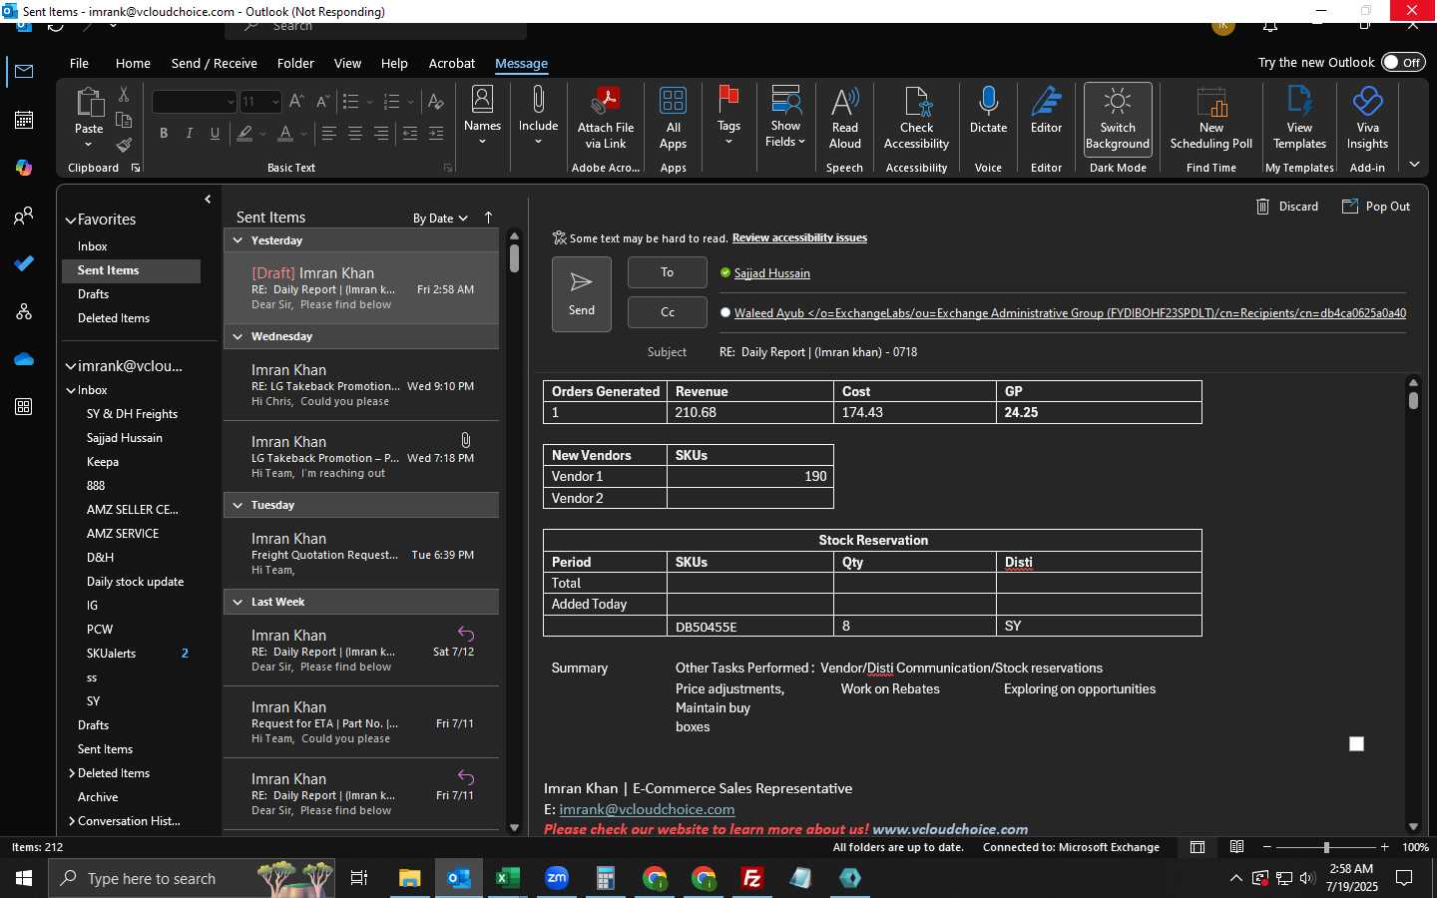Open the Names address book

(482, 116)
